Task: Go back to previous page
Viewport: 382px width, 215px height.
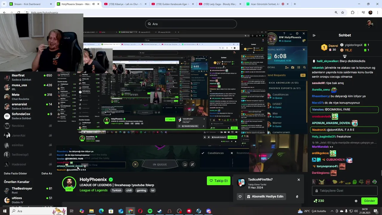Action: click(x=4, y=13)
